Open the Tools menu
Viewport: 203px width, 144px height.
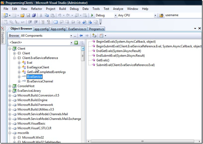click(96, 9)
